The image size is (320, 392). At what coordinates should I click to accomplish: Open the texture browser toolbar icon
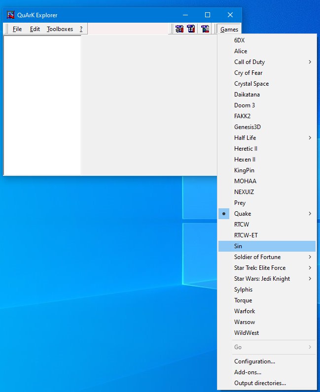point(205,29)
